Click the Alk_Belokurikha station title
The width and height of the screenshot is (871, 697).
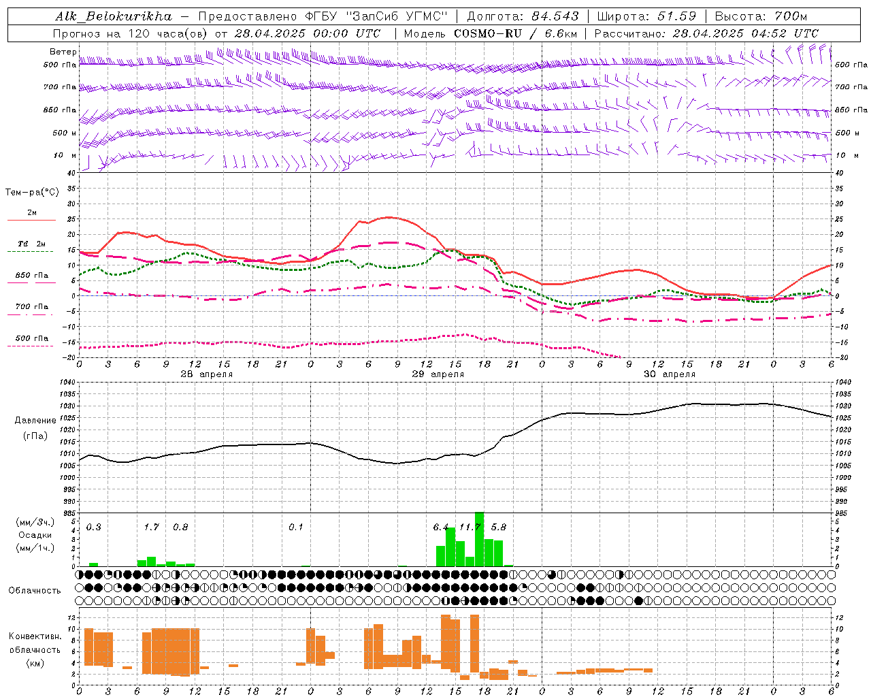click(x=114, y=16)
